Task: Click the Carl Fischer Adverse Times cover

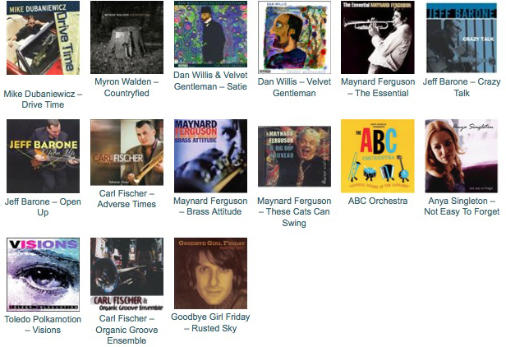Action: pyautogui.click(x=126, y=152)
